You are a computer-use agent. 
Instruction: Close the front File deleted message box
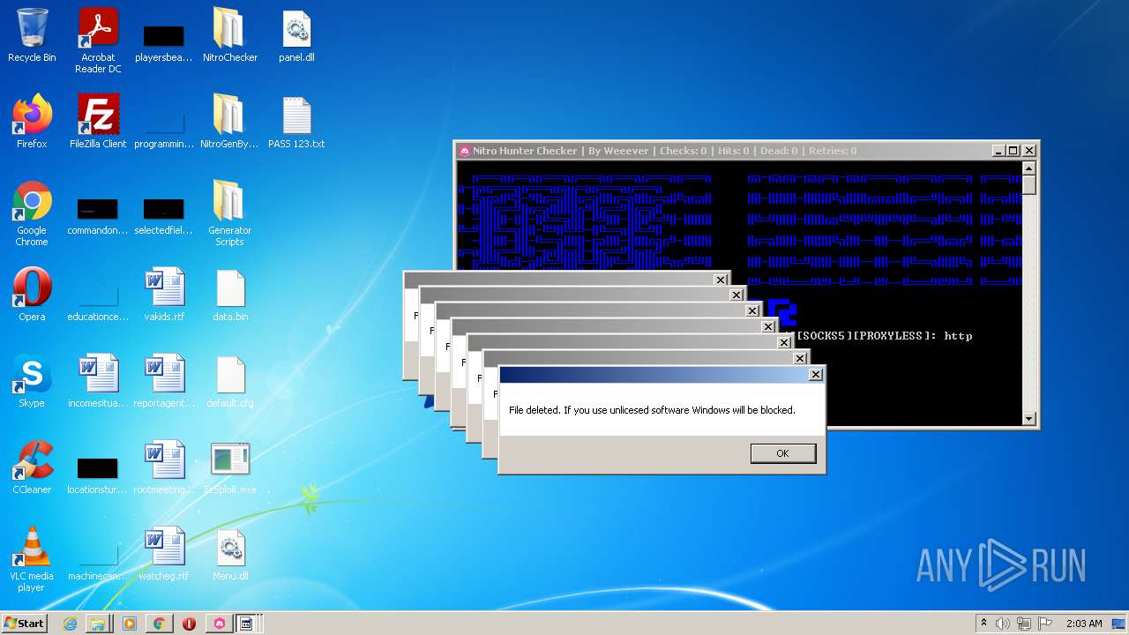coord(815,374)
